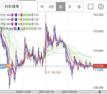This screenshot has height=94, width=107.
Task: Click 평탄화 MA 5 magenta swatch
Action: click(x=15, y=28)
